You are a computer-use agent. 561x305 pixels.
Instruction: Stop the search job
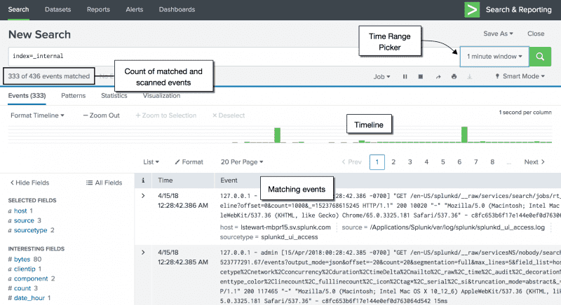tap(421, 77)
